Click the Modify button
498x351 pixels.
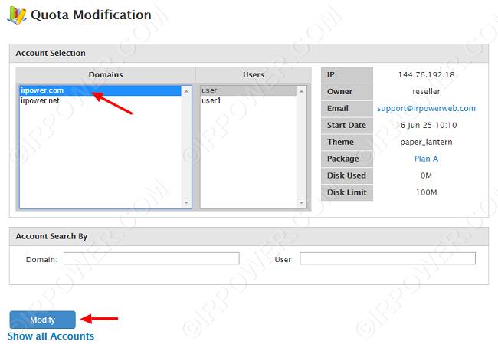[42, 320]
